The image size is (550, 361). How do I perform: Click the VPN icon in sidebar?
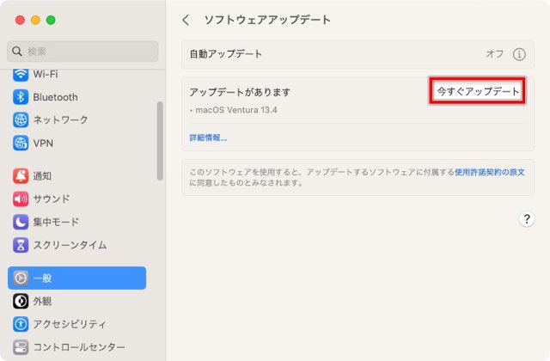pos(21,144)
